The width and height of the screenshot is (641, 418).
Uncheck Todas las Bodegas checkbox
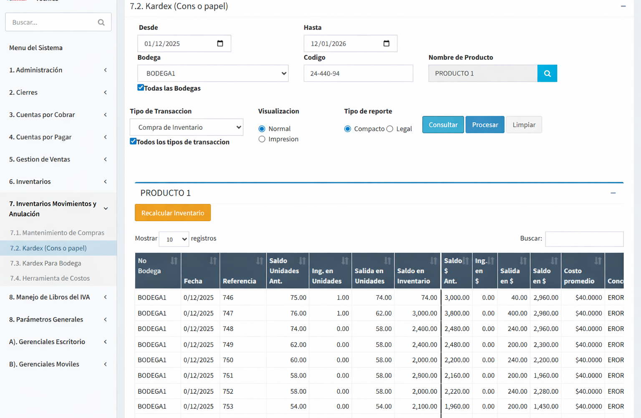coord(141,88)
